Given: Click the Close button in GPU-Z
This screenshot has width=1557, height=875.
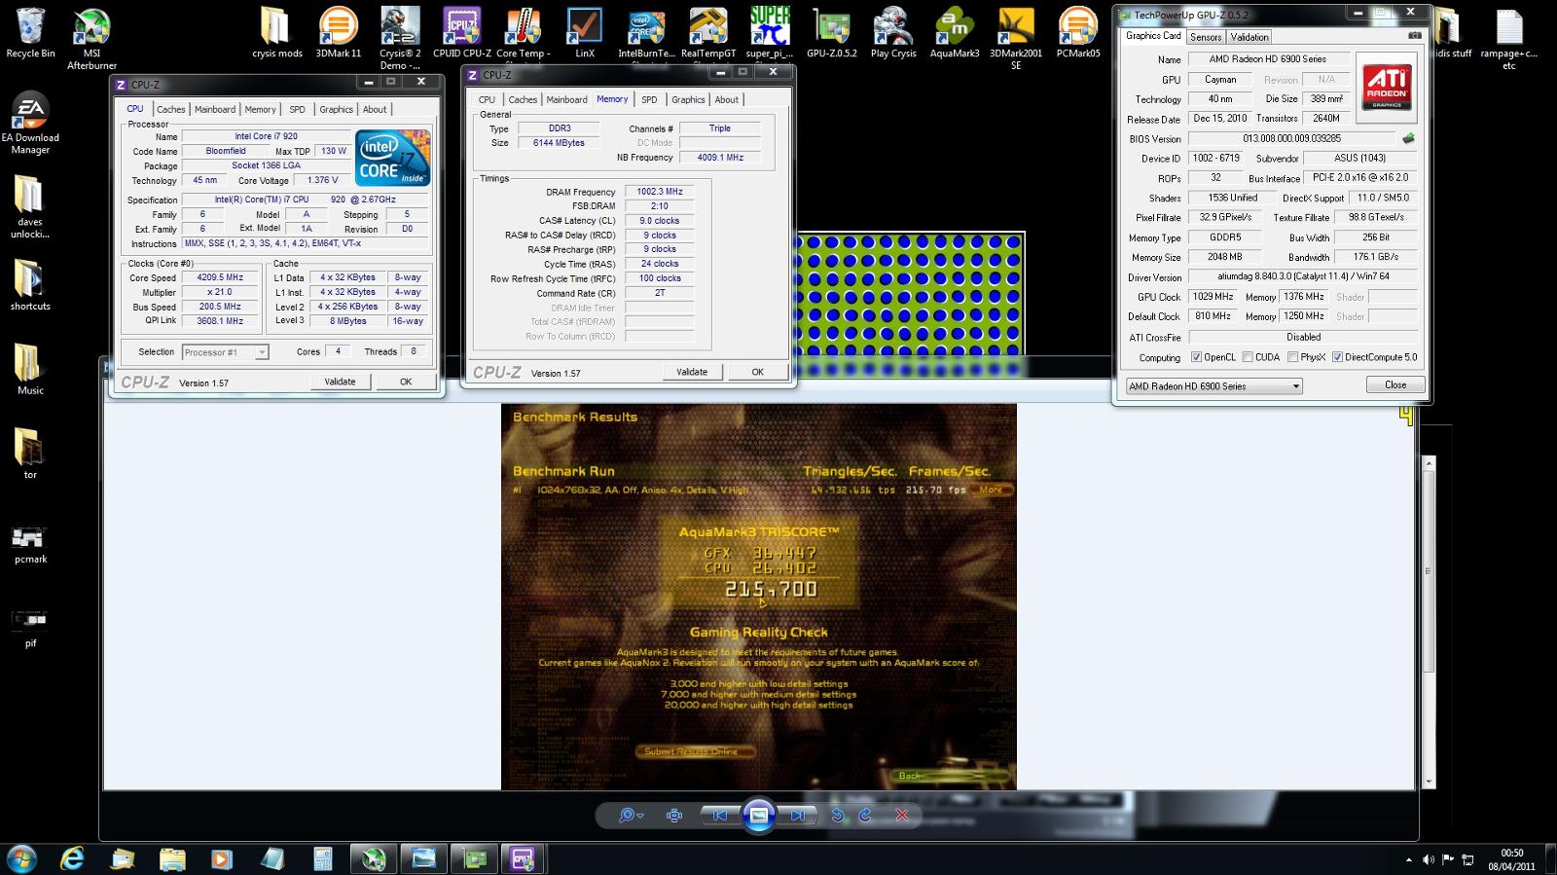Looking at the screenshot, I should (x=1395, y=384).
